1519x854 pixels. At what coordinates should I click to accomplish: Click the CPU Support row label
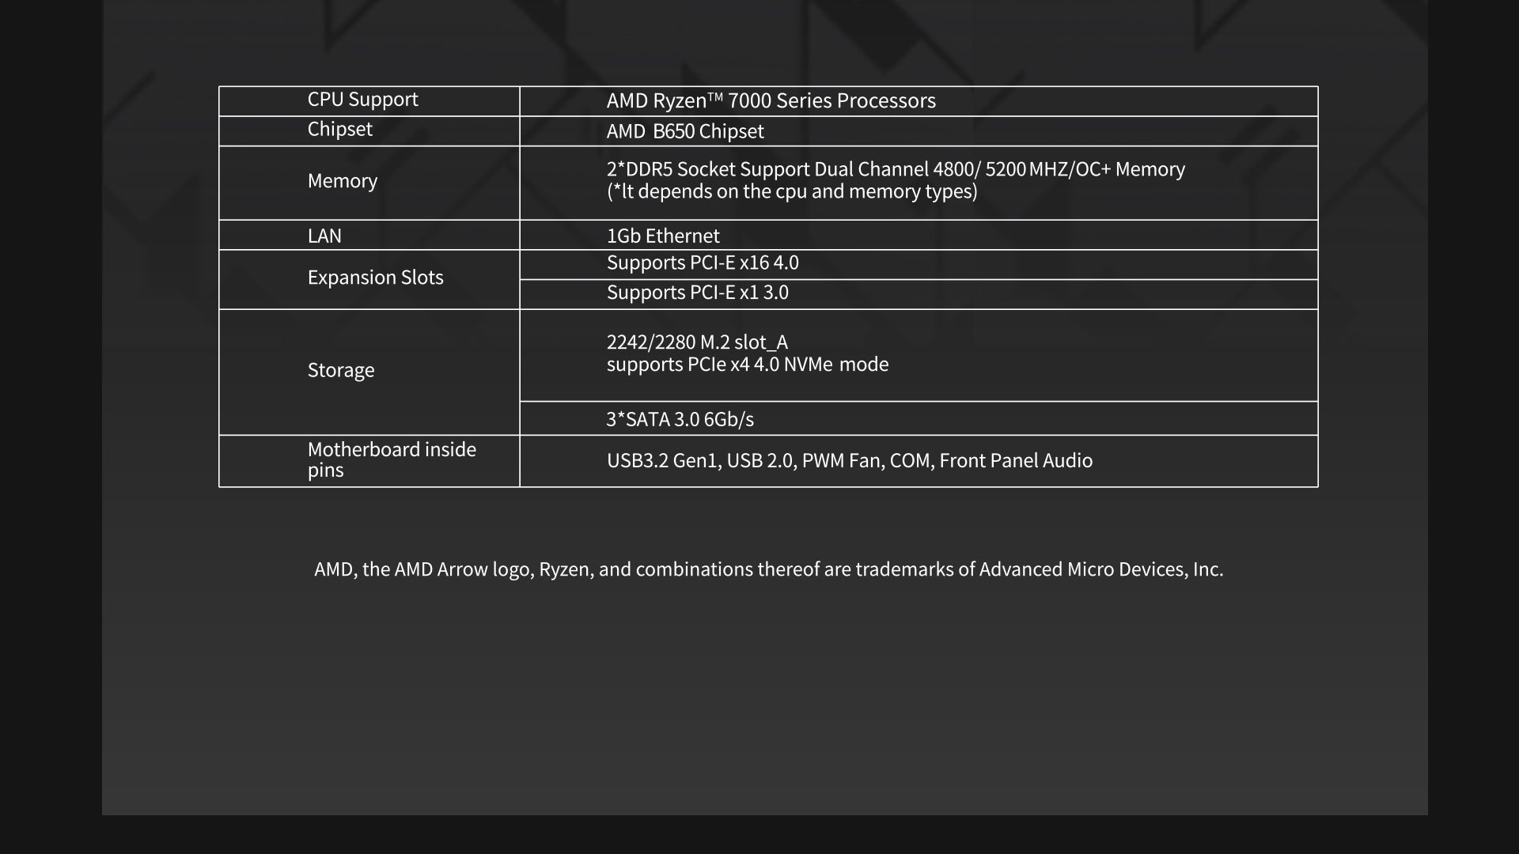(362, 100)
